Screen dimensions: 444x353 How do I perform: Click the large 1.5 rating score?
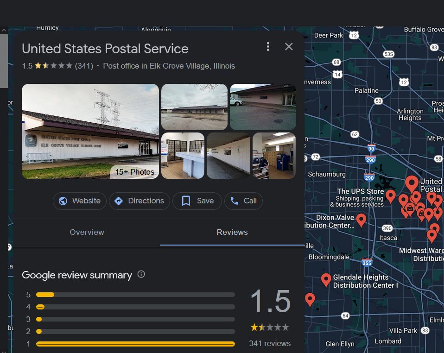click(270, 301)
